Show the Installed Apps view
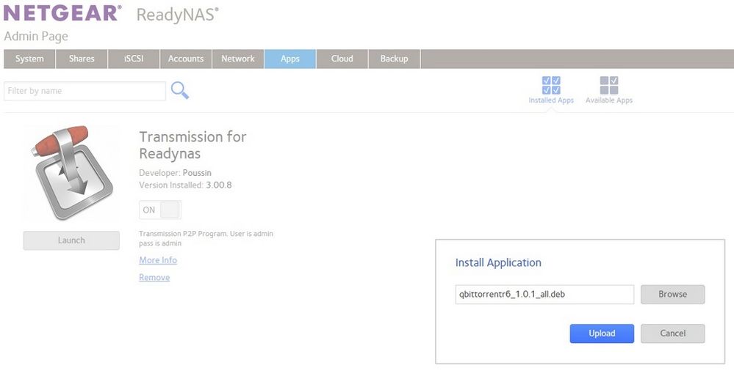Screen dimensions: 734x376 (551, 89)
